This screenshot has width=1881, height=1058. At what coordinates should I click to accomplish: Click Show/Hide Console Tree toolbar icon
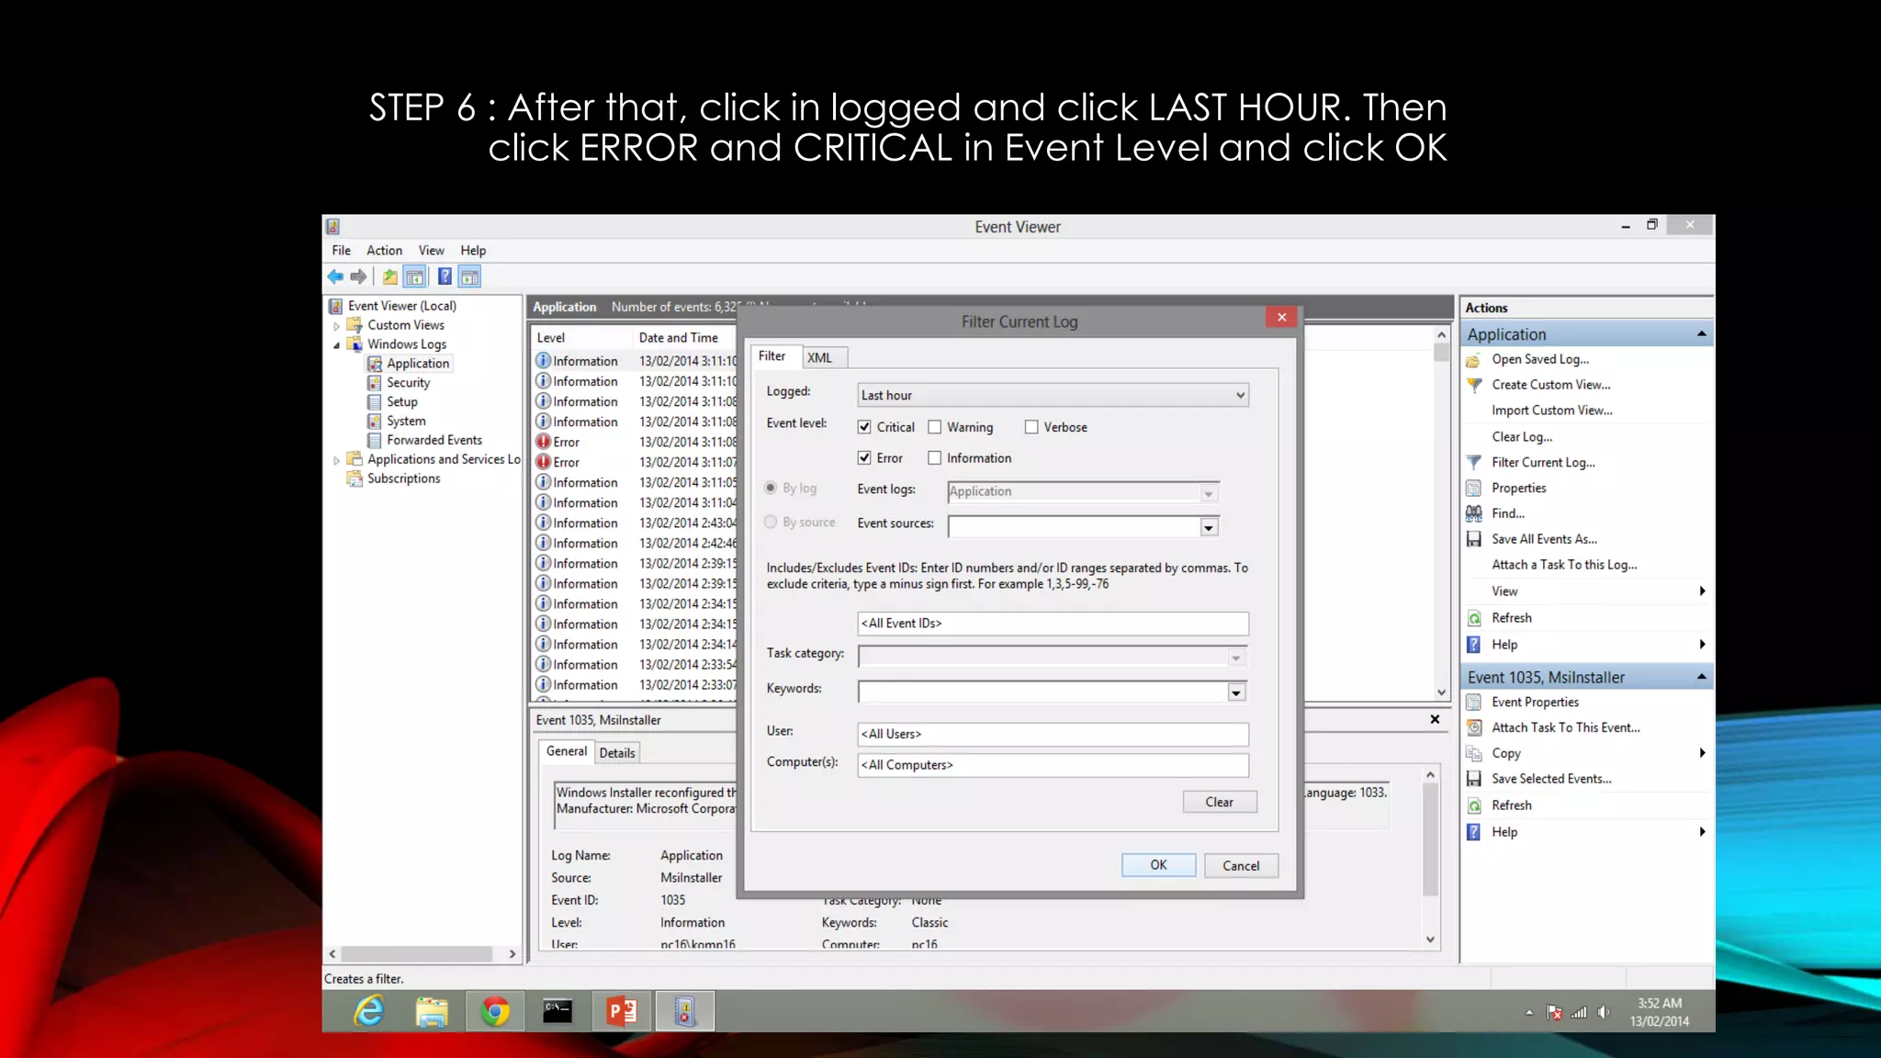[x=415, y=276]
